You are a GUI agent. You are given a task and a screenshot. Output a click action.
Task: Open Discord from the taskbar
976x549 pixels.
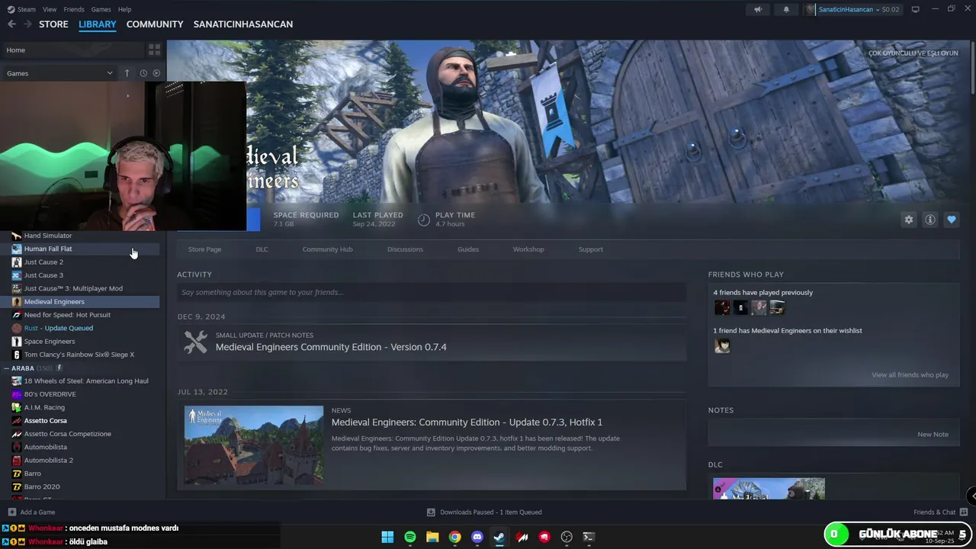pos(477,537)
